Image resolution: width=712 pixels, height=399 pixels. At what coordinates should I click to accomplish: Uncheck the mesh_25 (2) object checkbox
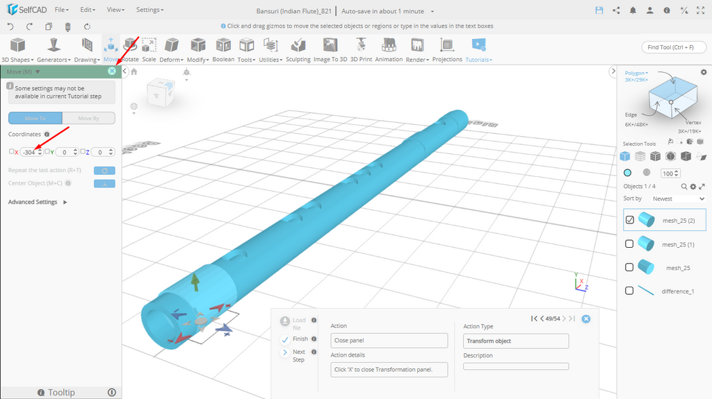pos(629,220)
